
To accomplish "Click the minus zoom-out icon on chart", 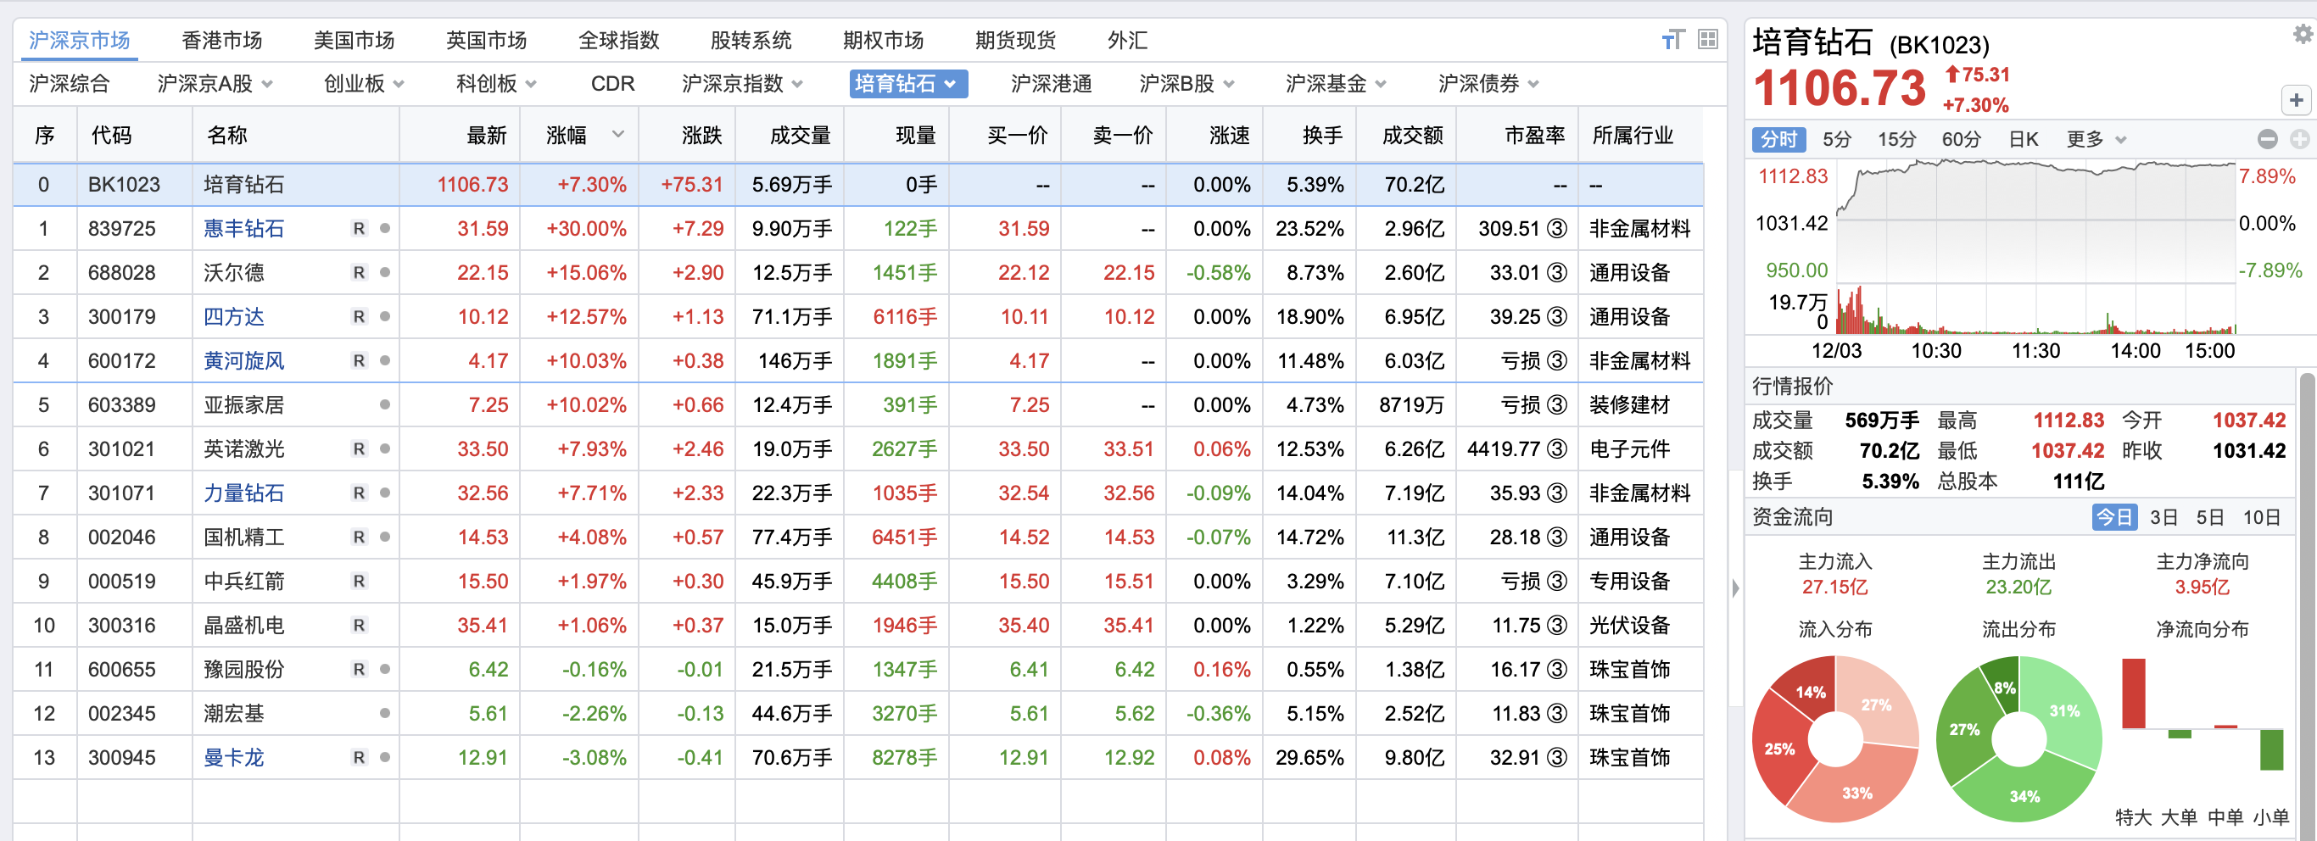I will [x=2268, y=138].
